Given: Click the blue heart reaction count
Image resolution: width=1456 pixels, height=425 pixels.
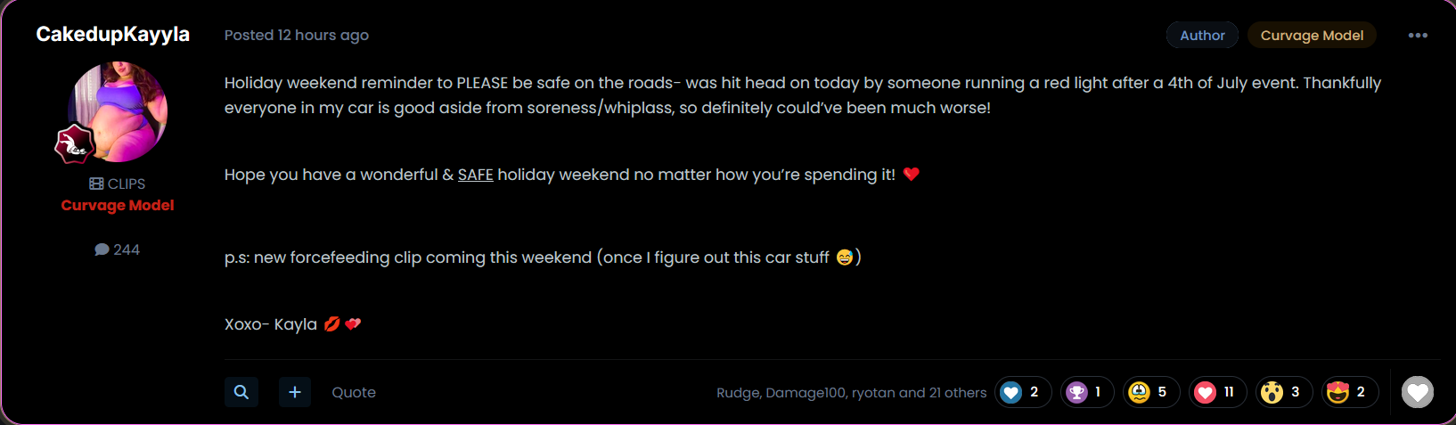Looking at the screenshot, I should (1033, 392).
